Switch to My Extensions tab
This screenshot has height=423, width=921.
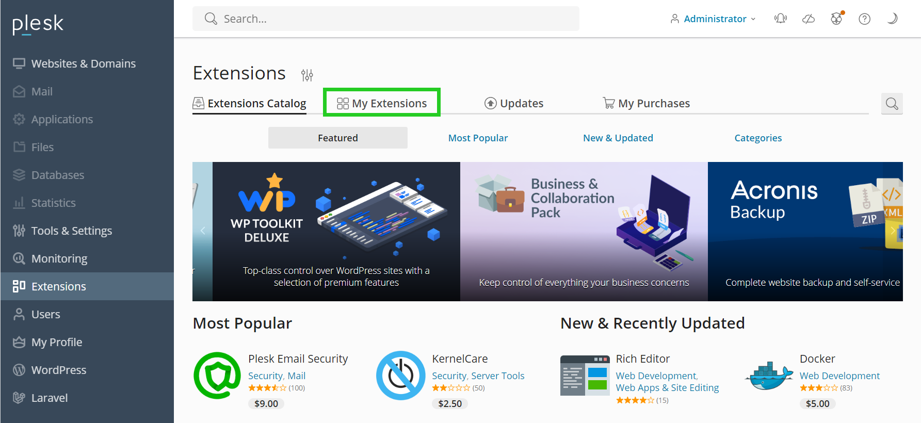382,103
